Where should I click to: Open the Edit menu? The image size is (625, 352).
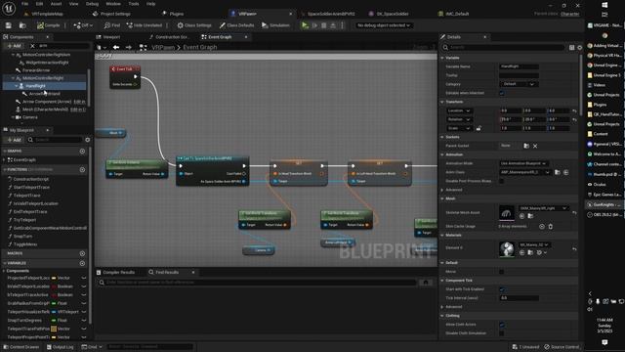point(39,4)
